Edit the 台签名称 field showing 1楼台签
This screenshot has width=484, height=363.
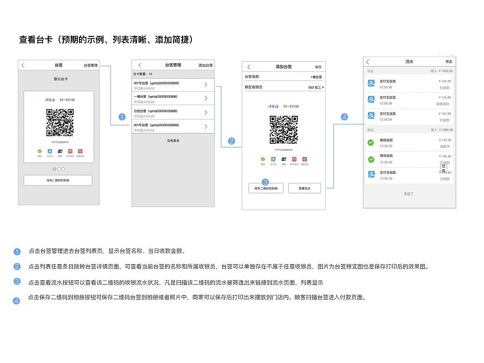(284, 77)
